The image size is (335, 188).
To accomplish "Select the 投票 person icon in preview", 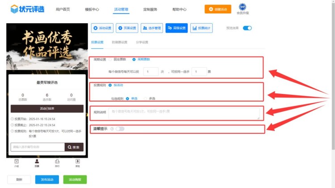I will pyautogui.click(x=37, y=162).
